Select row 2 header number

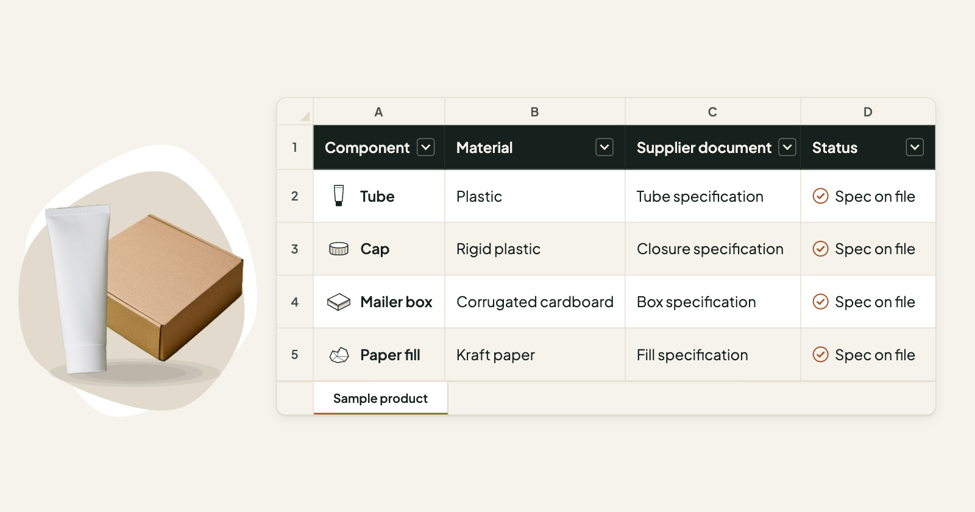click(x=295, y=196)
